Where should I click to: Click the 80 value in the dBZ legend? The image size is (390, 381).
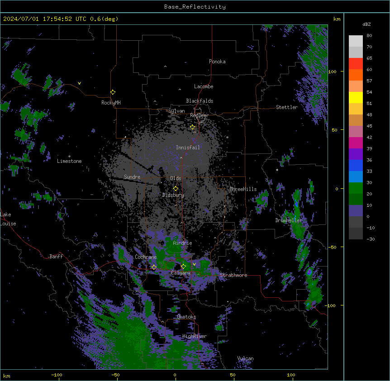click(x=369, y=36)
